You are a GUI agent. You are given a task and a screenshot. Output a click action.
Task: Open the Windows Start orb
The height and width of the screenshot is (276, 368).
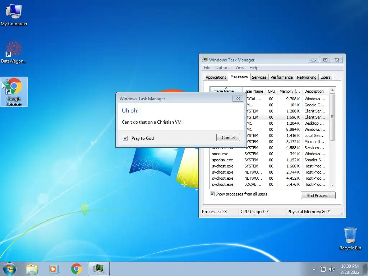(x=10, y=269)
